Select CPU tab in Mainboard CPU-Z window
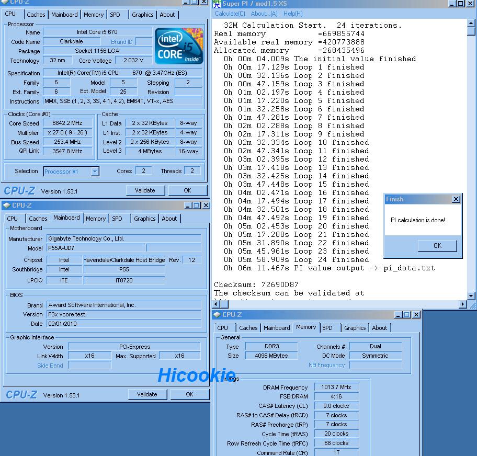 [x=12, y=219]
